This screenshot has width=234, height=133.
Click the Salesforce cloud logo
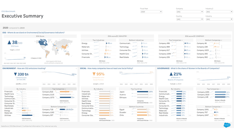point(227,125)
